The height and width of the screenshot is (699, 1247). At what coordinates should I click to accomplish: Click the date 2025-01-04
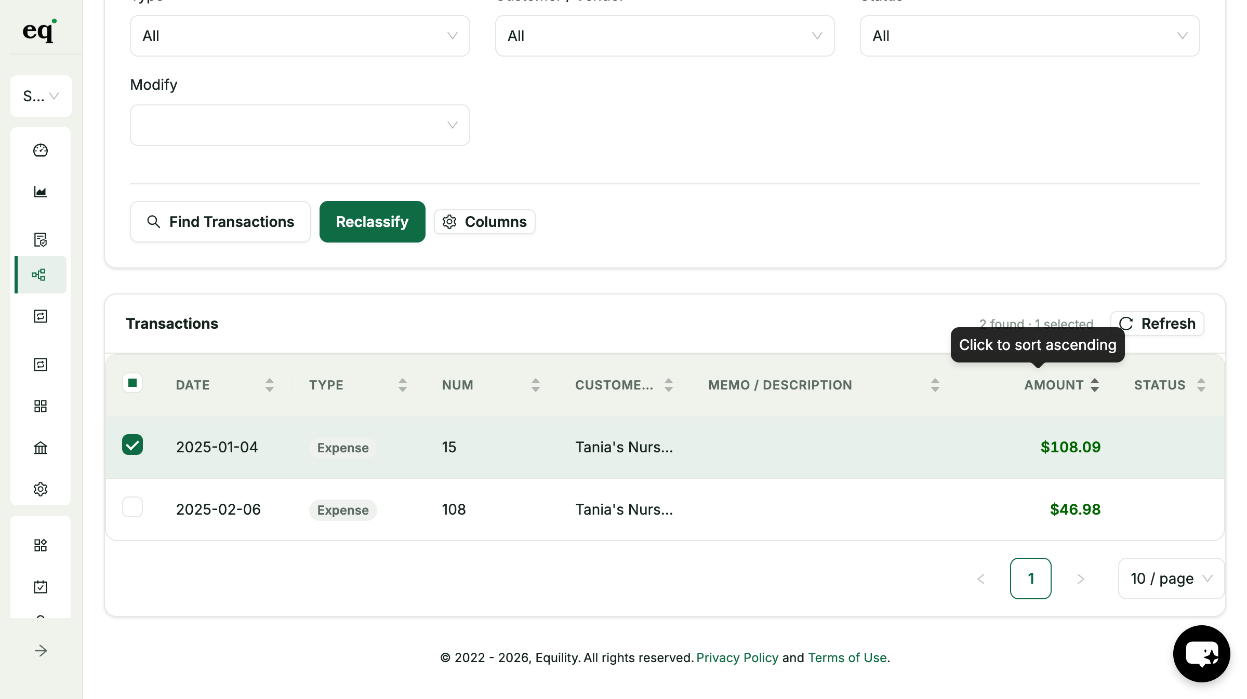(x=217, y=447)
